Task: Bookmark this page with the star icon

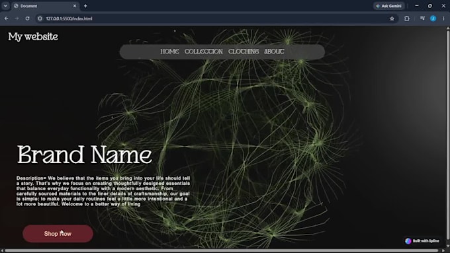Action: tap(392, 18)
